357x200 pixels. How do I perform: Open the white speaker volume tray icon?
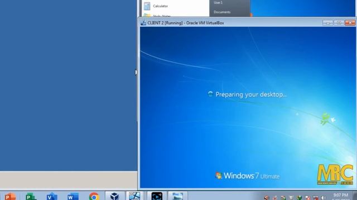[x=324, y=198]
